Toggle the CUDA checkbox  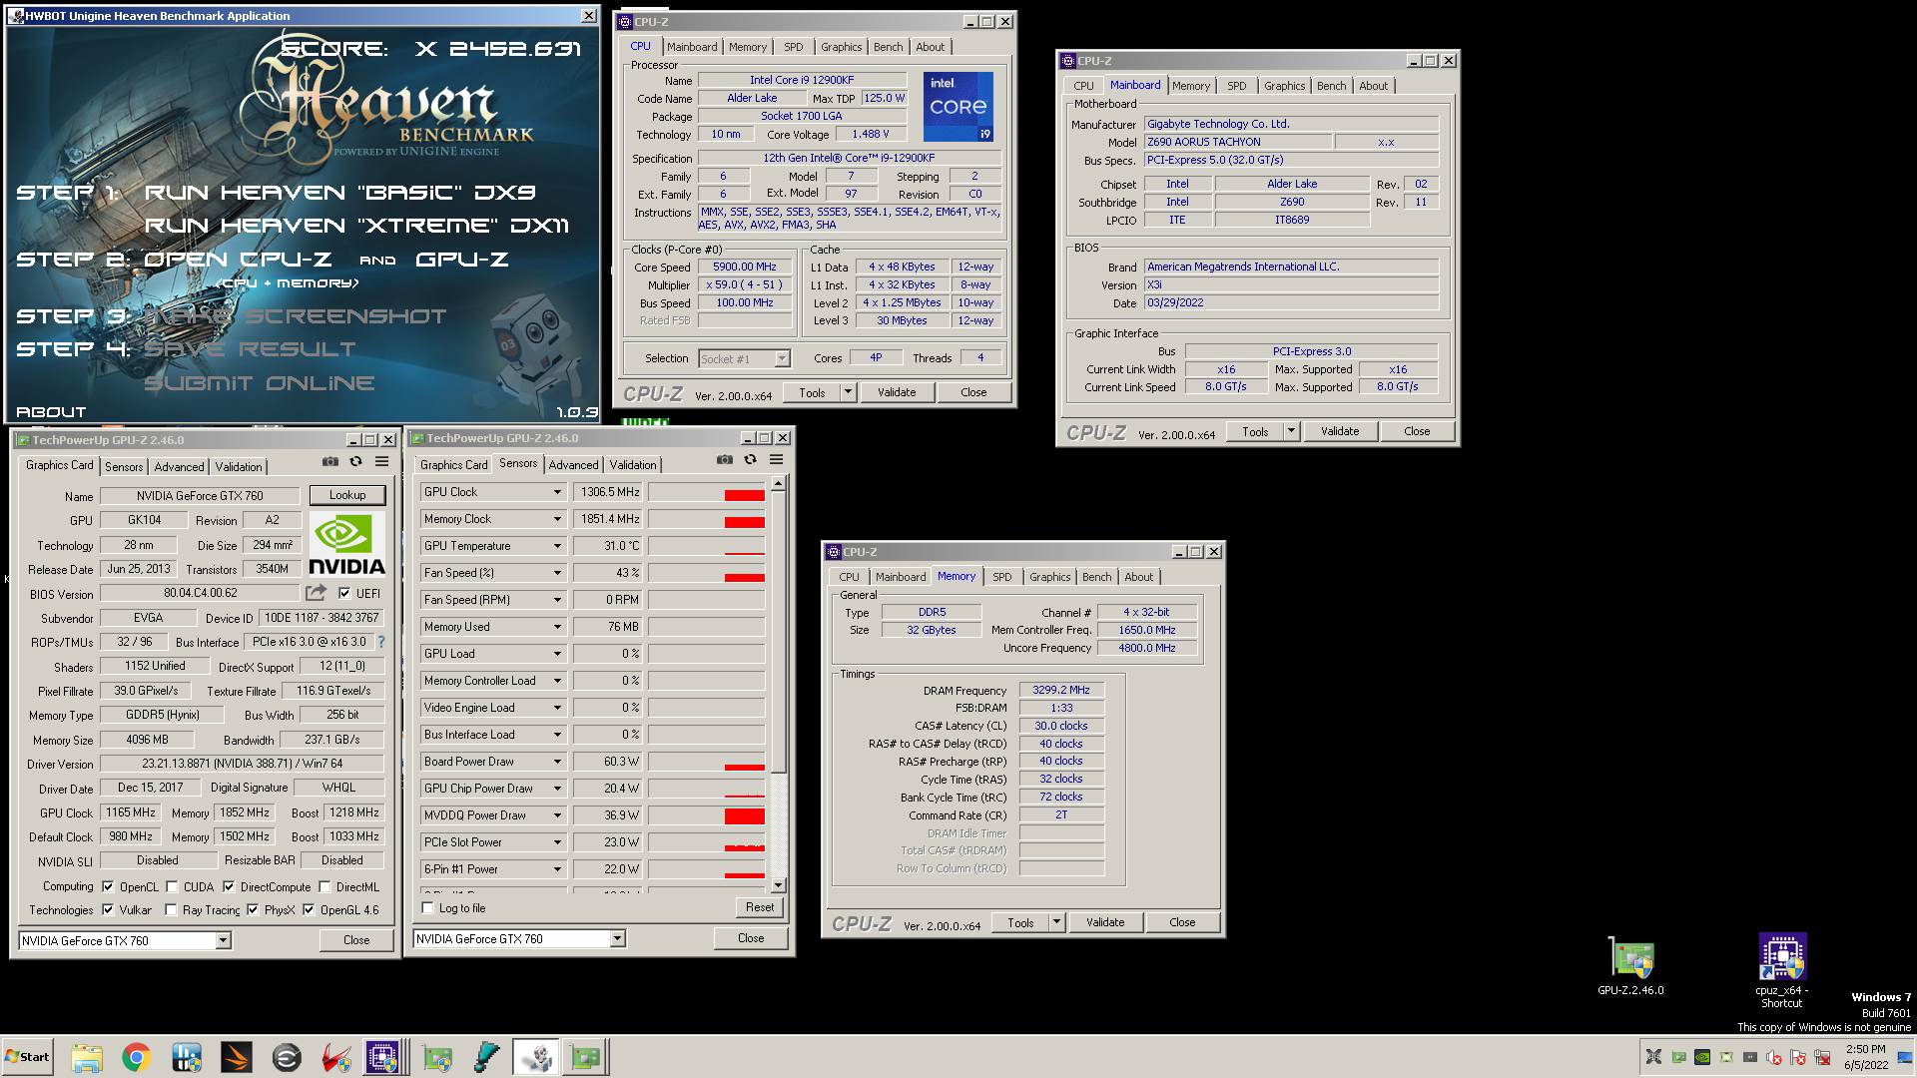click(x=172, y=886)
